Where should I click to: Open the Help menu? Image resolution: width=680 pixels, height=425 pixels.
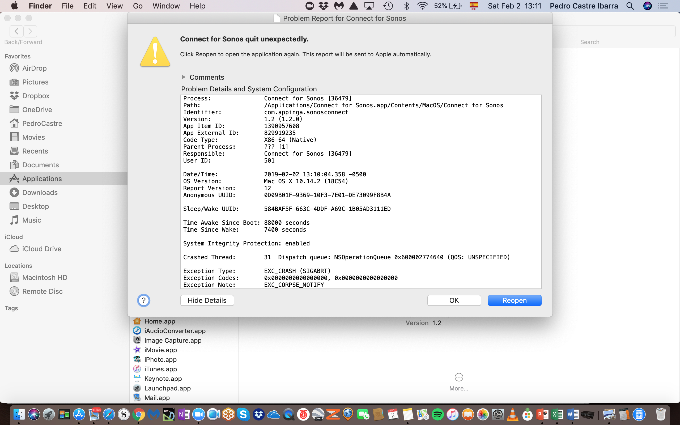tap(197, 6)
